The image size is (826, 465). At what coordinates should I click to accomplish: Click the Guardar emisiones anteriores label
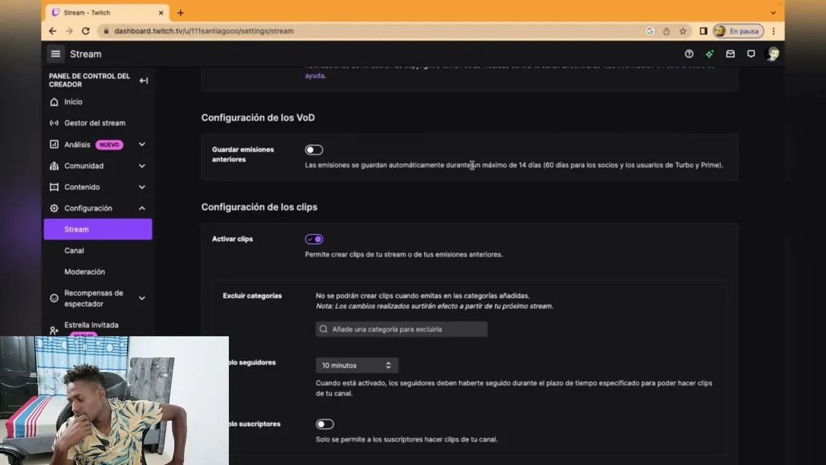coord(243,154)
